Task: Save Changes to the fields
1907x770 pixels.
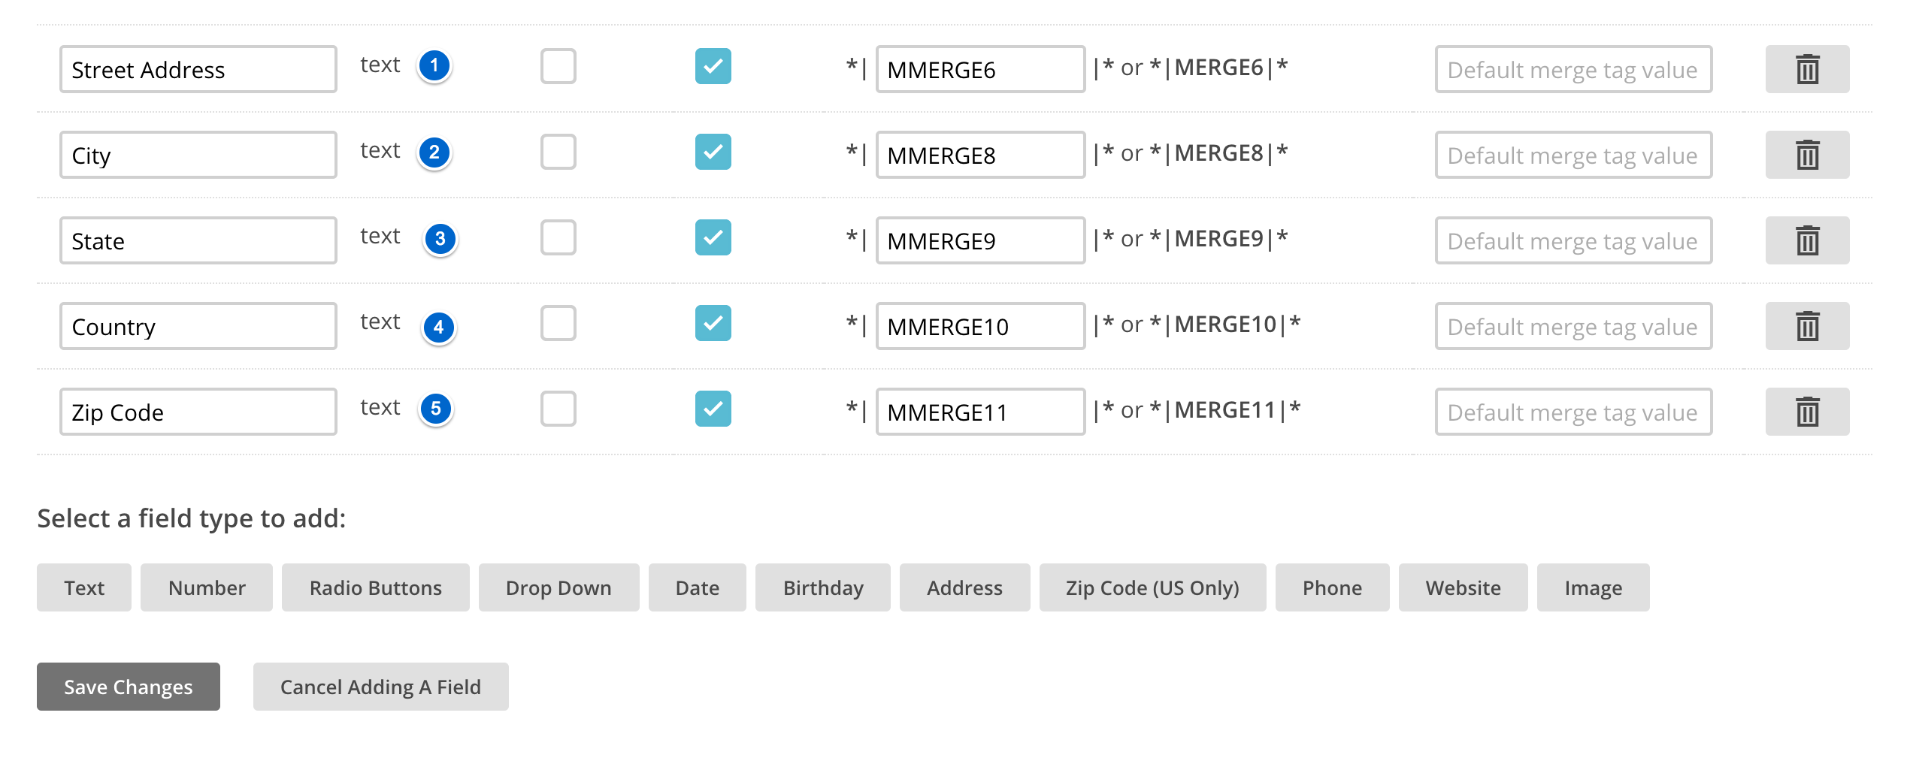Action: pyautogui.click(x=129, y=687)
